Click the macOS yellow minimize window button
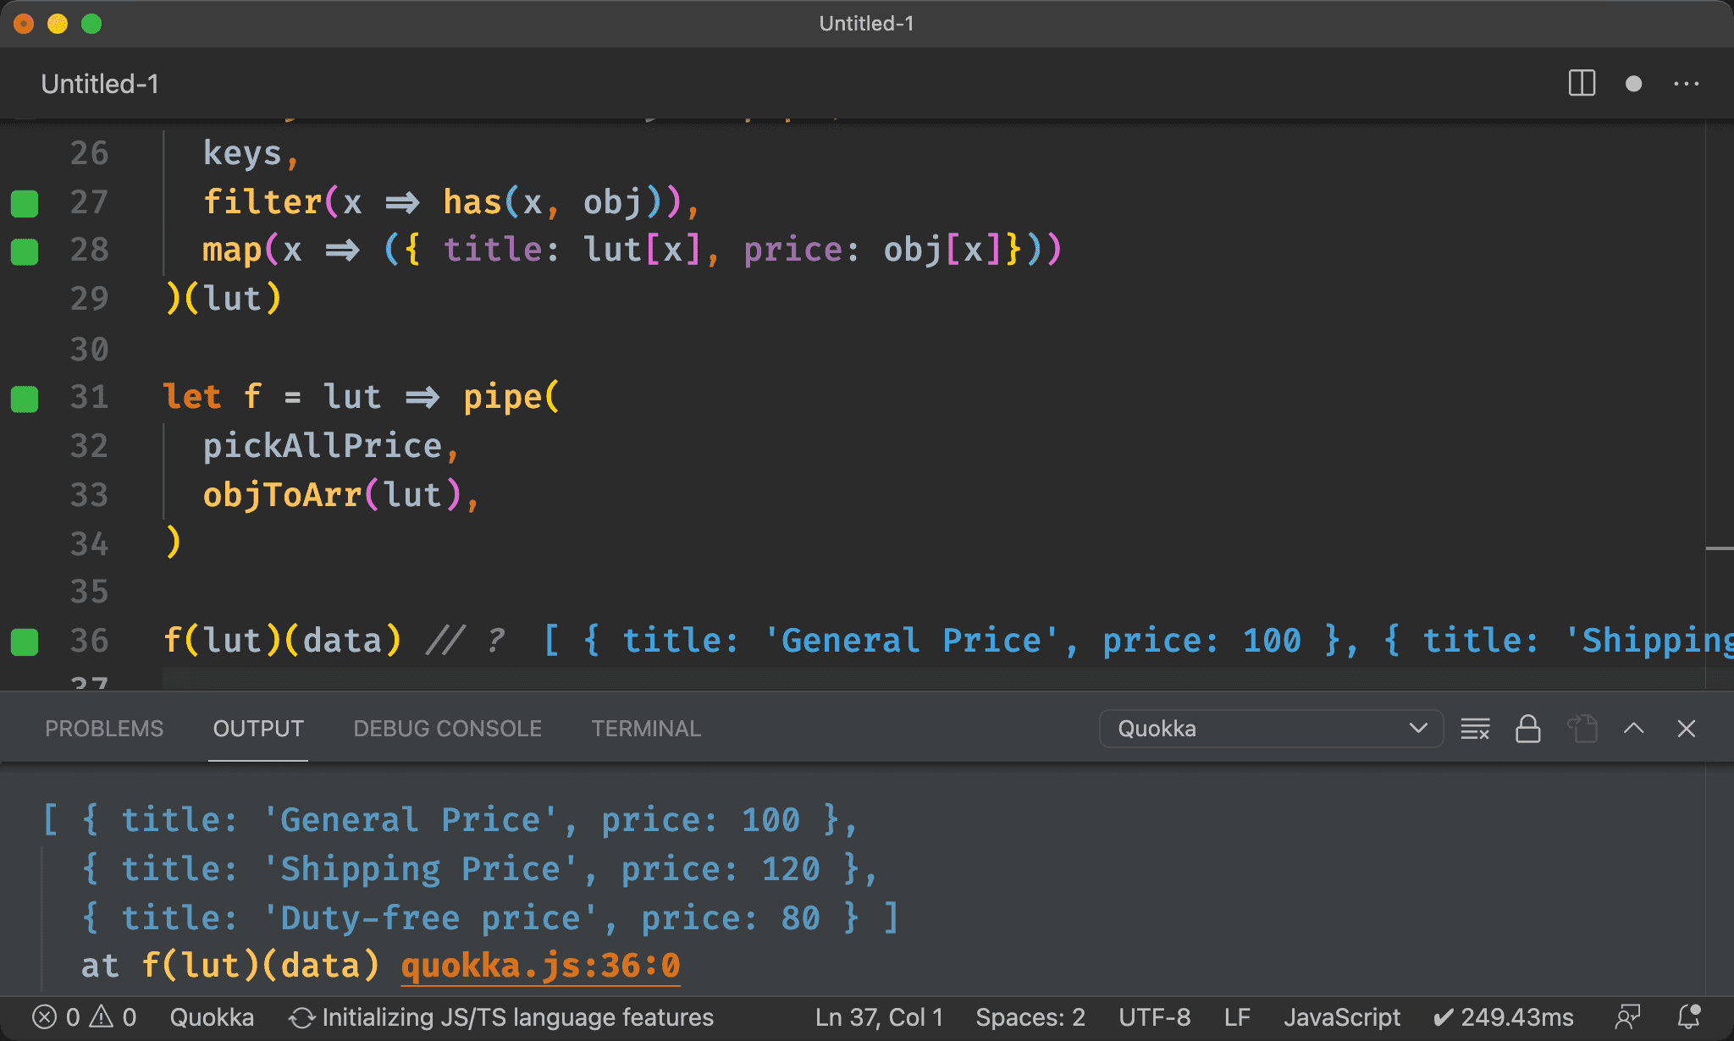 click(58, 24)
